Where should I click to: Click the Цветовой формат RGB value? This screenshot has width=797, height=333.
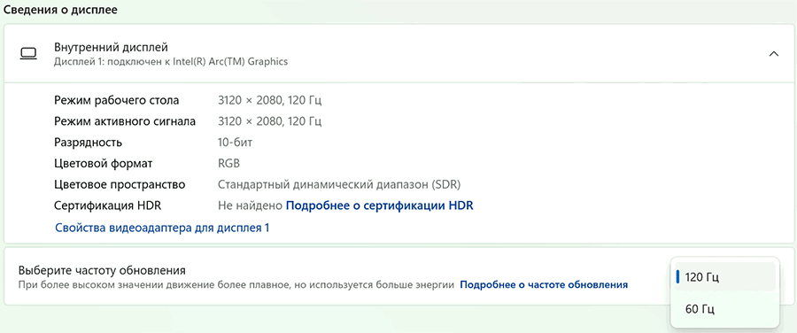click(228, 164)
